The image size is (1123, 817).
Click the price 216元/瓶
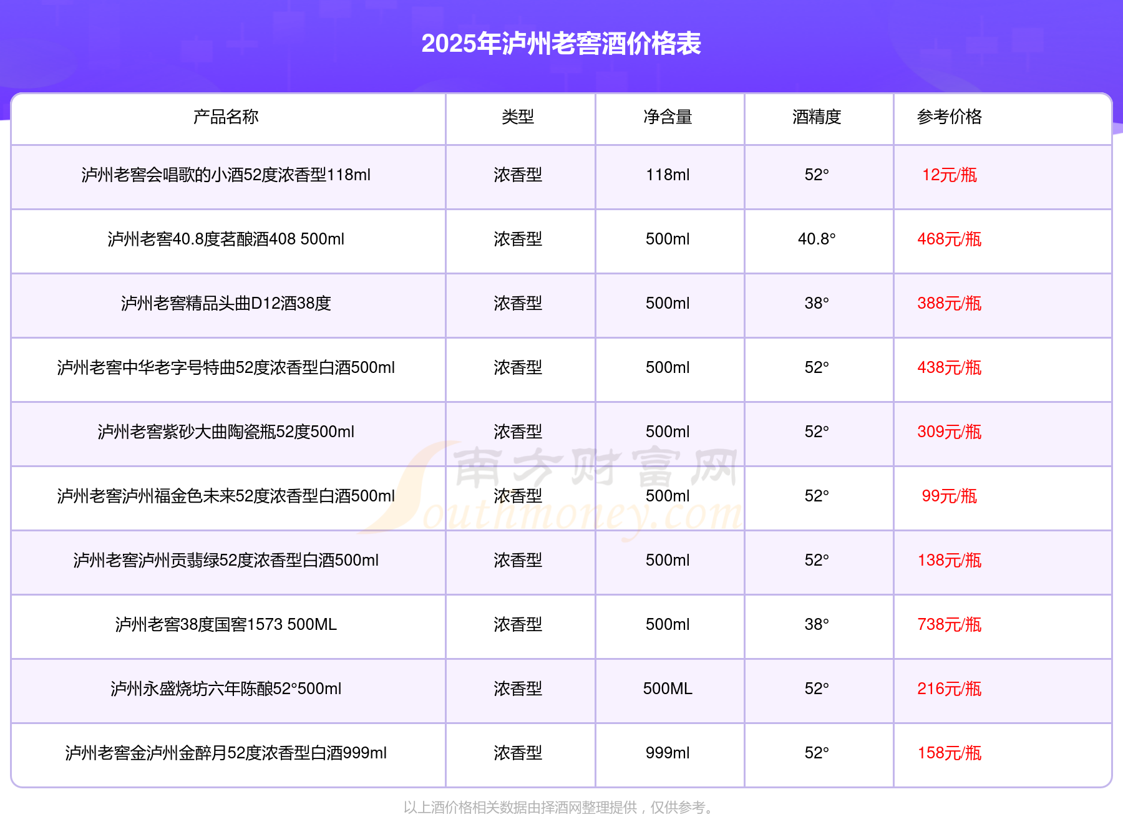click(x=950, y=689)
